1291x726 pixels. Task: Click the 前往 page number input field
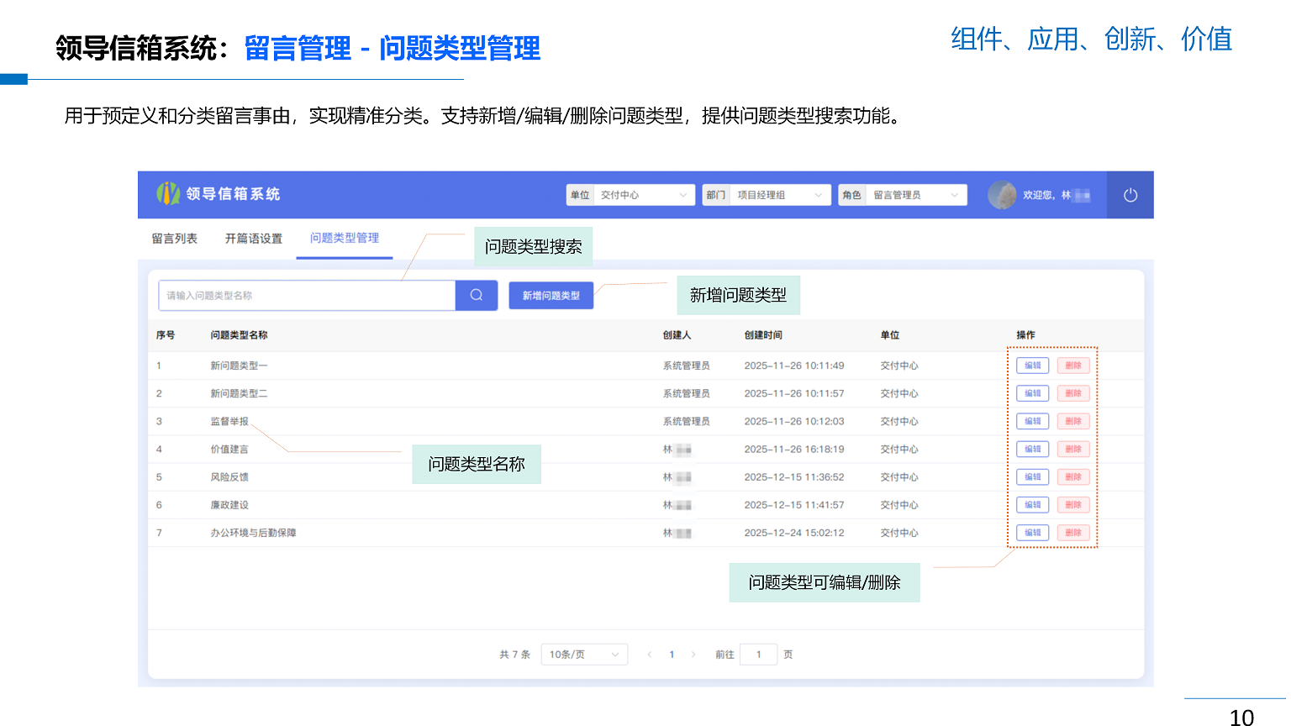758,654
